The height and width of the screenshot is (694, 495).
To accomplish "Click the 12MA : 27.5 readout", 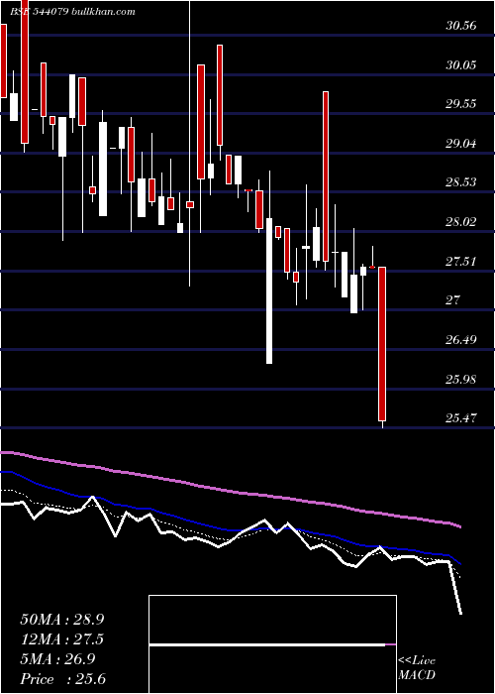I will [x=62, y=638].
